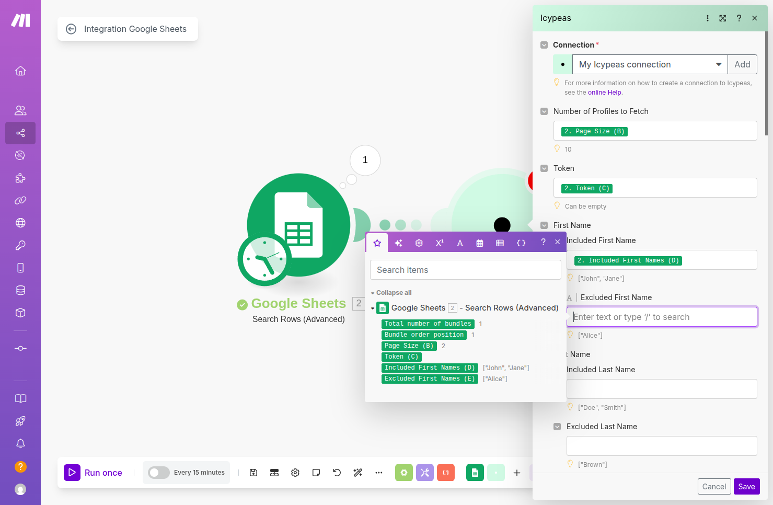Screen dimensions: 773x505
Task: Open the Templates puzzle icon in sidebar
Action: click(x=20, y=178)
